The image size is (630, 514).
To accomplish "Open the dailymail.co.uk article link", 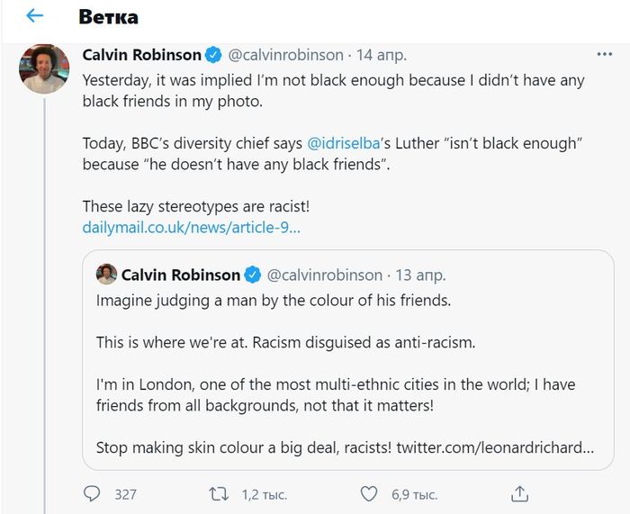I will click(x=191, y=228).
